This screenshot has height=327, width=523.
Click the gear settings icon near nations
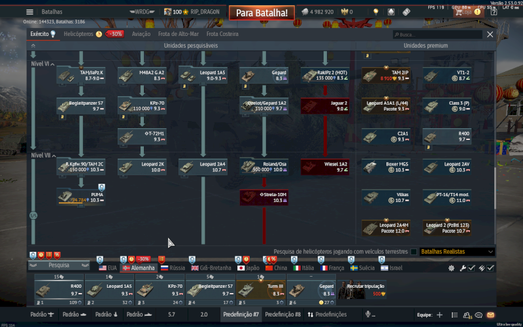[451, 268]
